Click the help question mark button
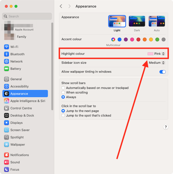Viewport: 173px width, 174px height. pyautogui.click(x=166, y=127)
